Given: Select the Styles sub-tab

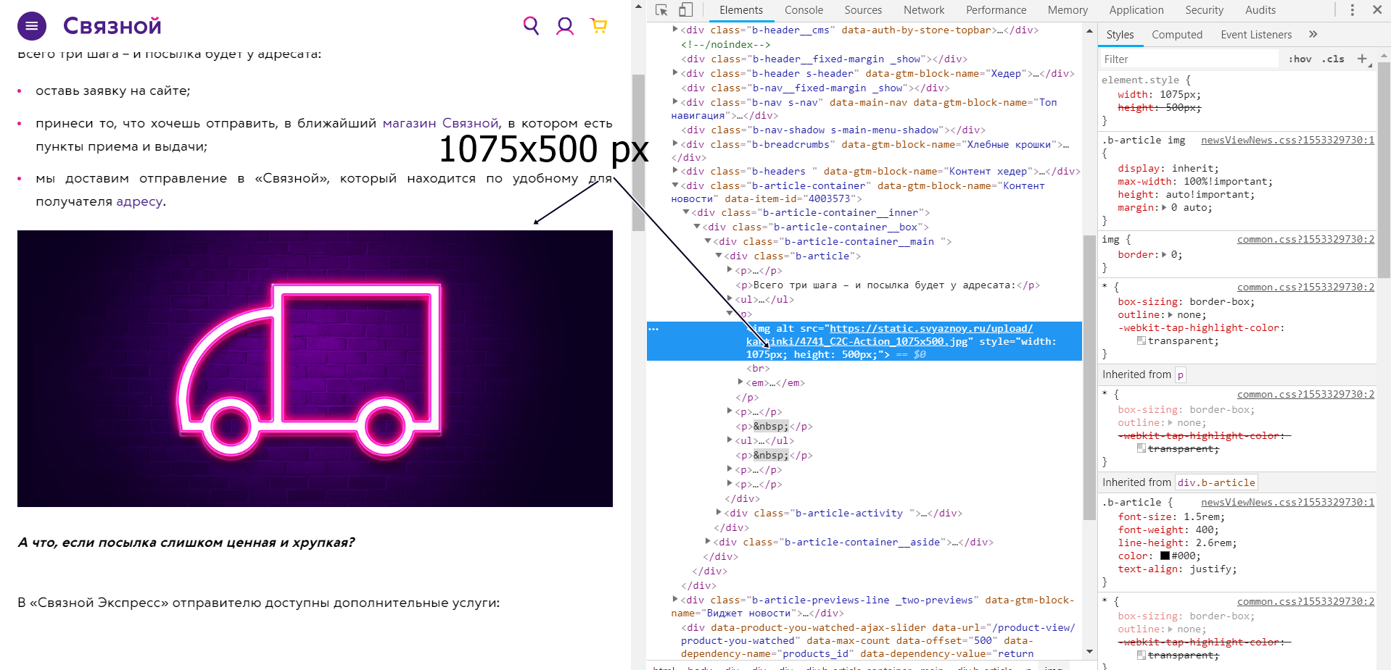Looking at the screenshot, I should [1120, 34].
